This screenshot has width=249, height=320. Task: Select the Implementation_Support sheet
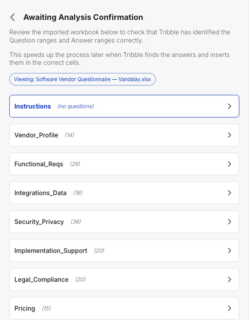point(124,251)
